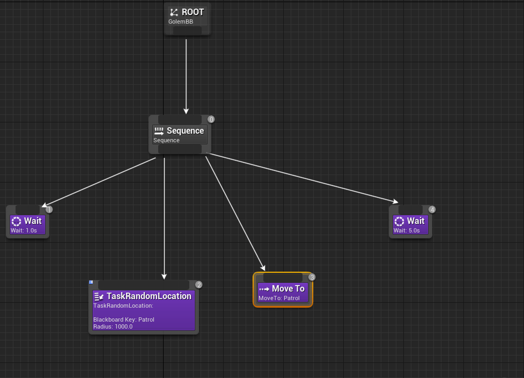This screenshot has width=524, height=378.
Task: Select the "Wait: 1.0s" node description
Action: pyautogui.click(x=24, y=230)
